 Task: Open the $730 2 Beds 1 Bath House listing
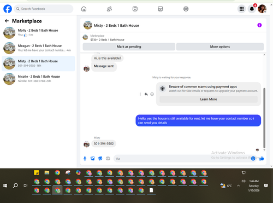pyautogui.click(x=107, y=39)
